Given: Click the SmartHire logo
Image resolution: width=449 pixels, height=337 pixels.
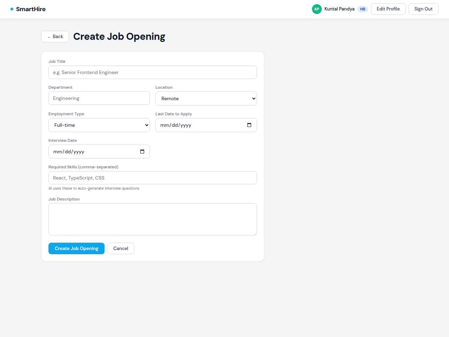Looking at the screenshot, I should pyautogui.click(x=28, y=9).
